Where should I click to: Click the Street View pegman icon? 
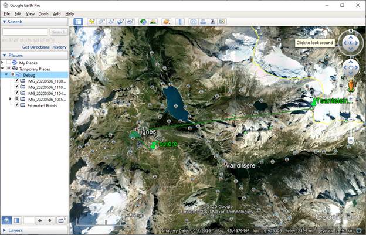click(351, 86)
